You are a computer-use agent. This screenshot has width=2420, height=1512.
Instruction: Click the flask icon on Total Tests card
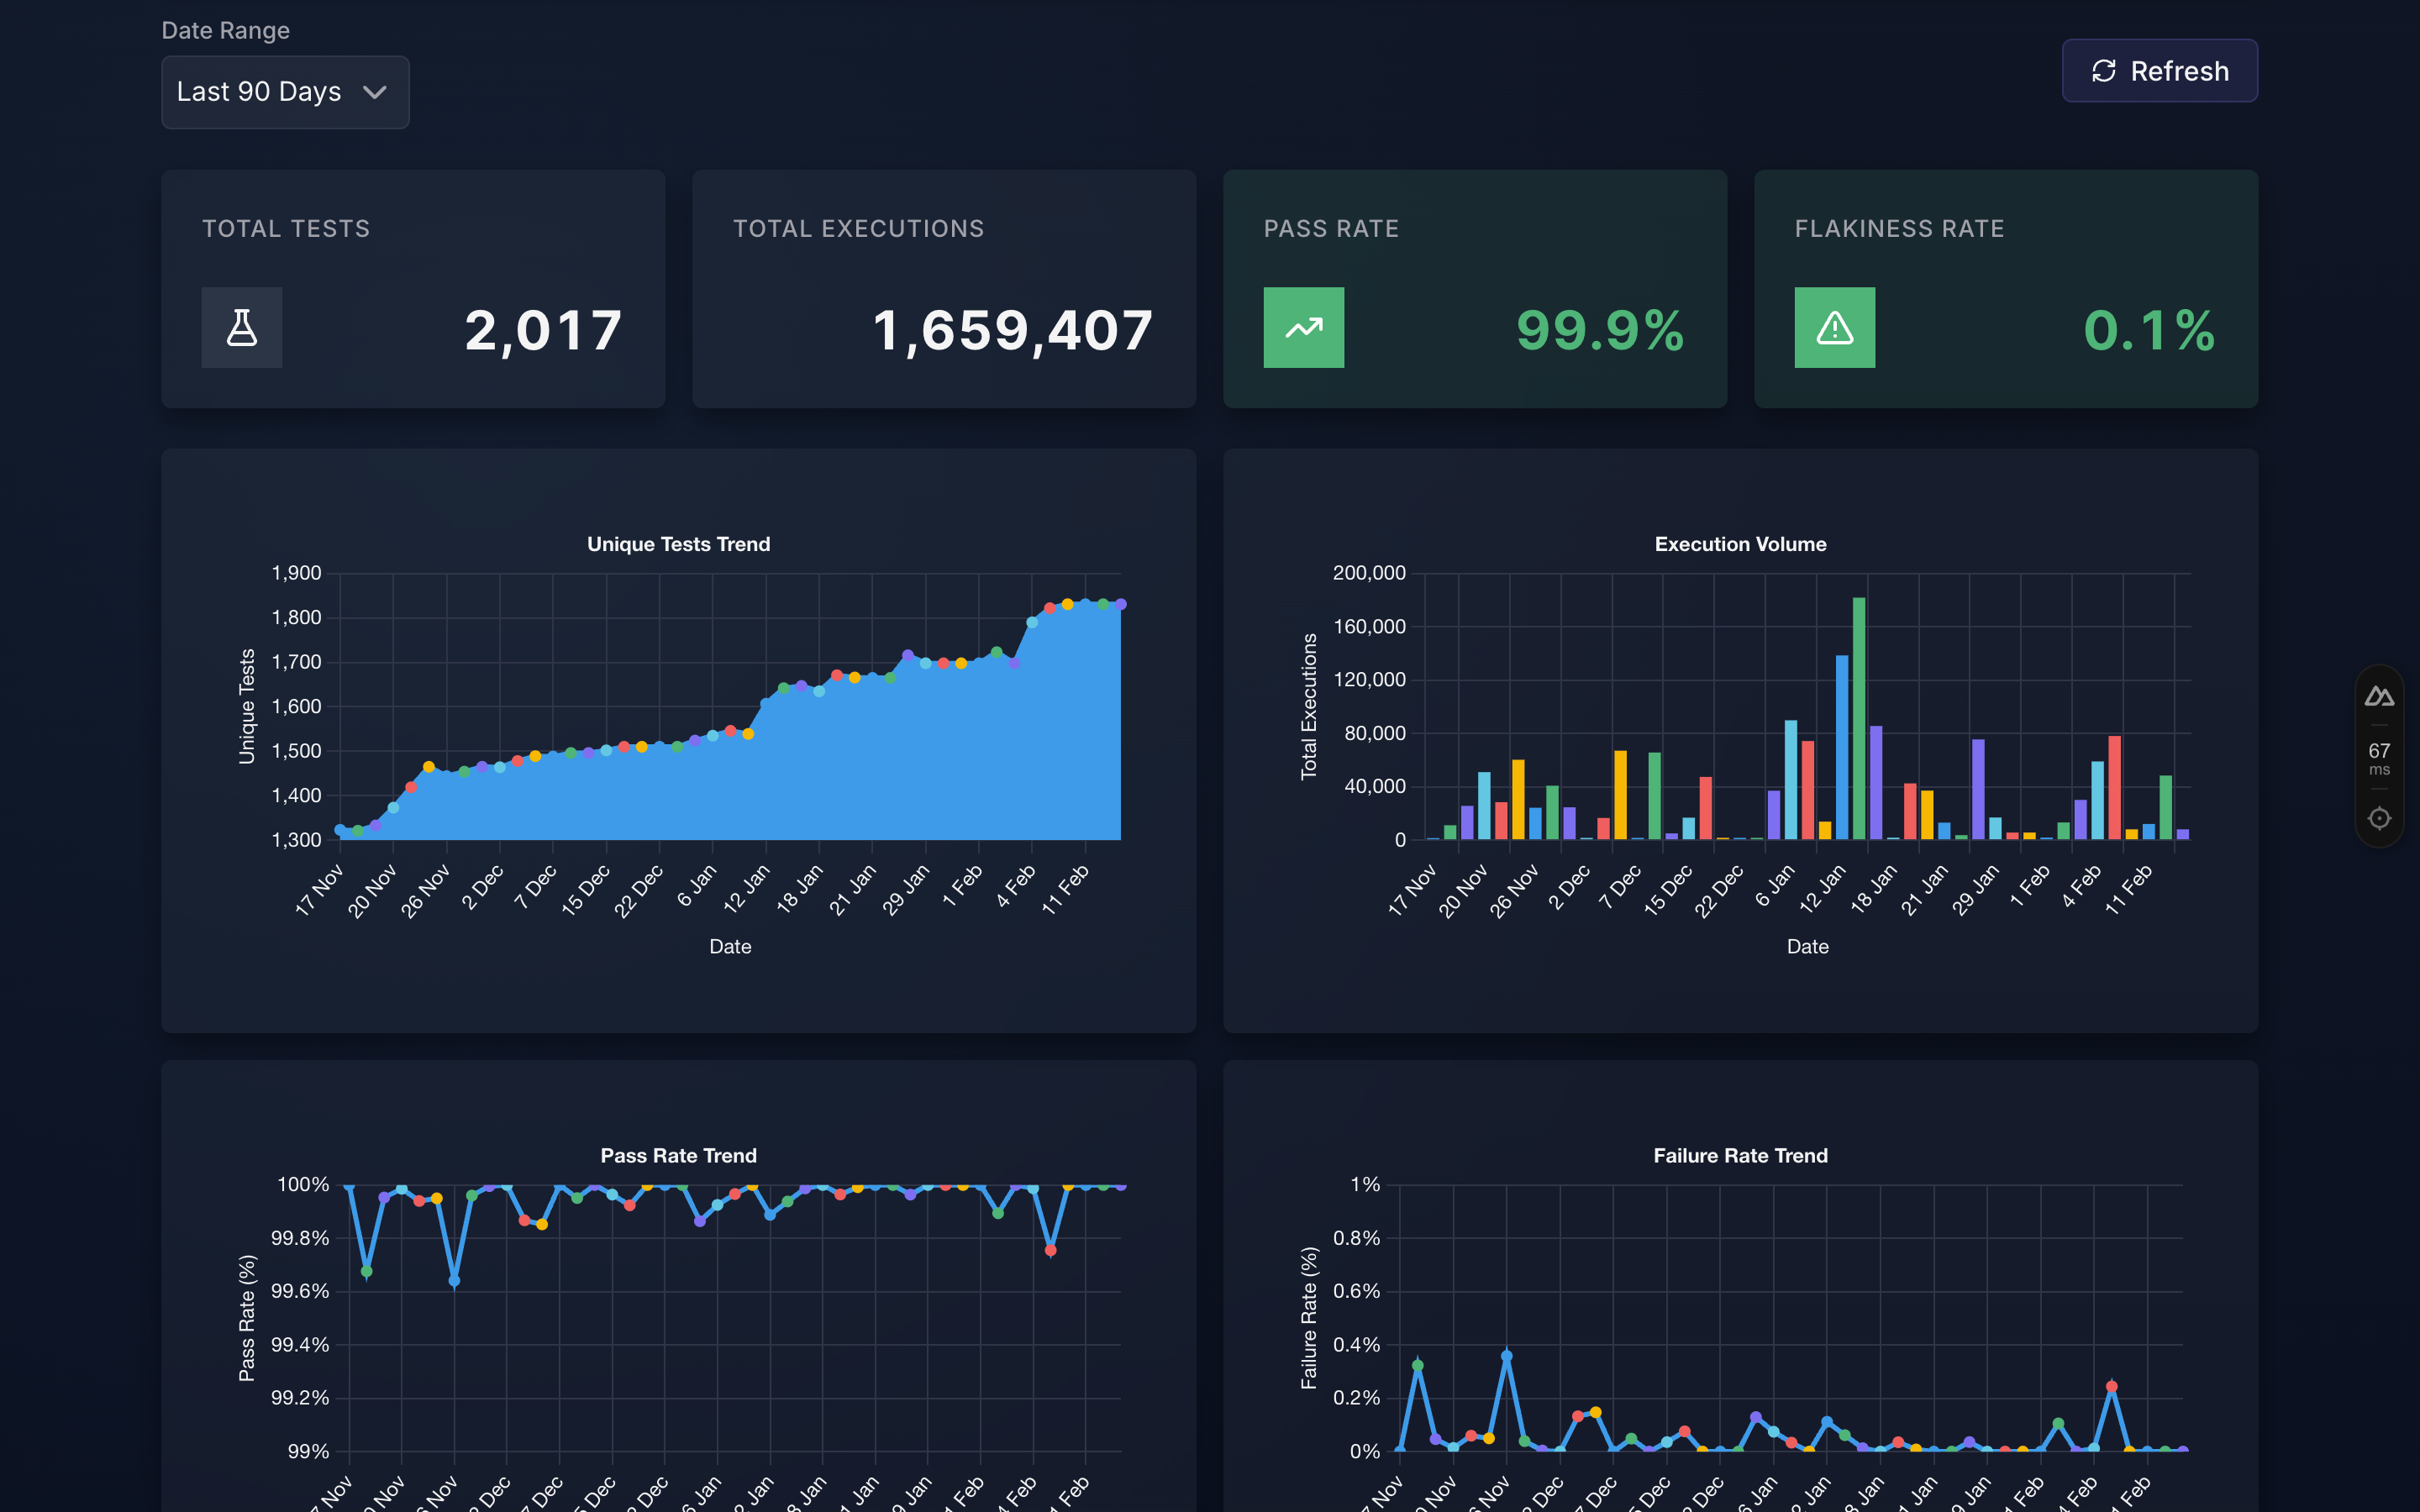point(242,327)
